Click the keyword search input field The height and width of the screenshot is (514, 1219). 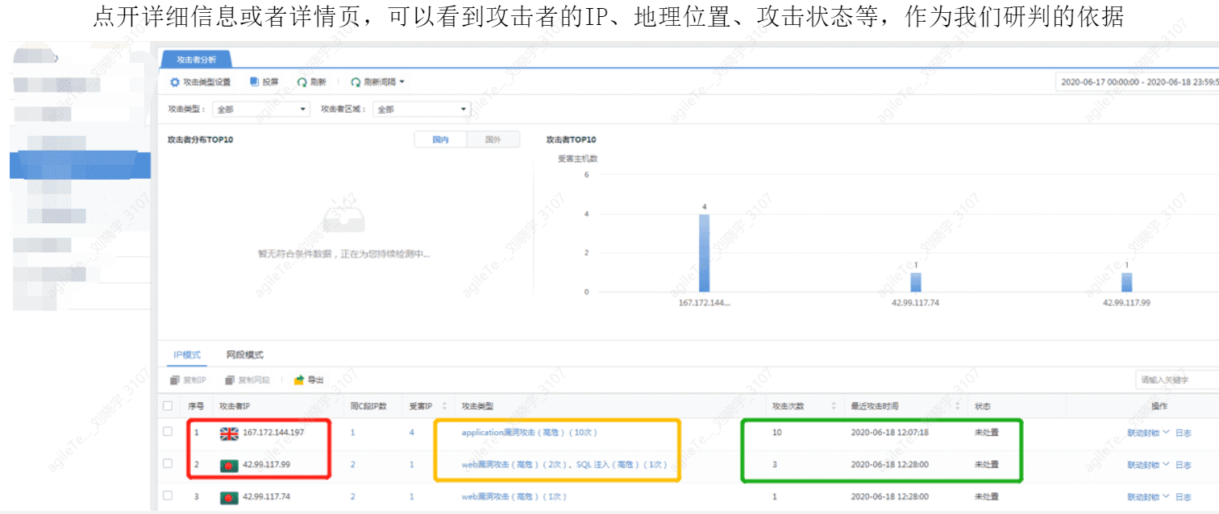tap(1176, 379)
